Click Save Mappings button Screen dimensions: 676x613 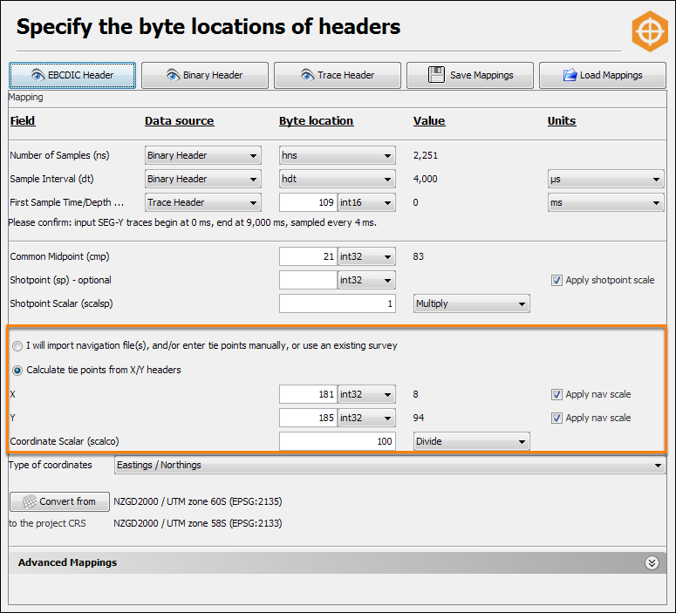[x=470, y=76]
